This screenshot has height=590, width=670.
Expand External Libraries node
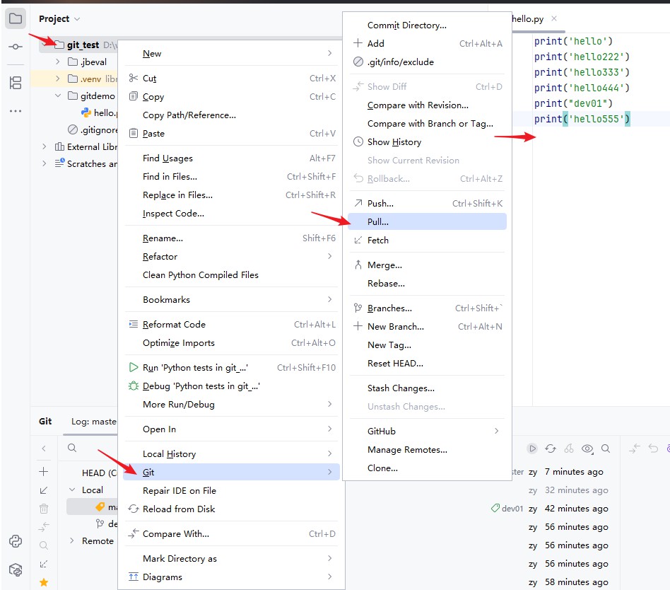[44, 146]
